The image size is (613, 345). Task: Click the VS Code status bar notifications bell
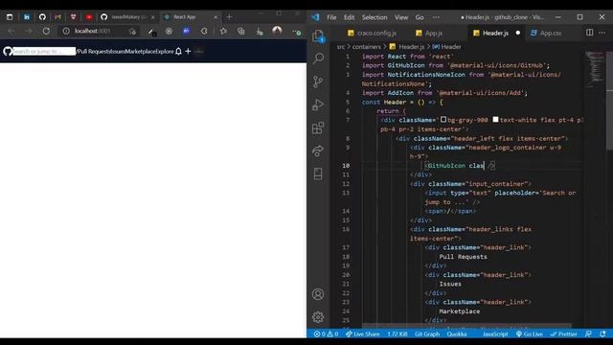point(602,333)
